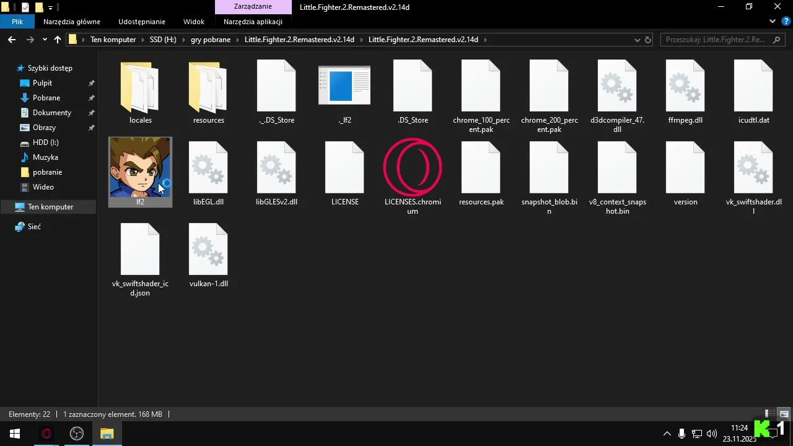Select chrome_100_percent.pak file
The image size is (793, 446).
click(481, 97)
